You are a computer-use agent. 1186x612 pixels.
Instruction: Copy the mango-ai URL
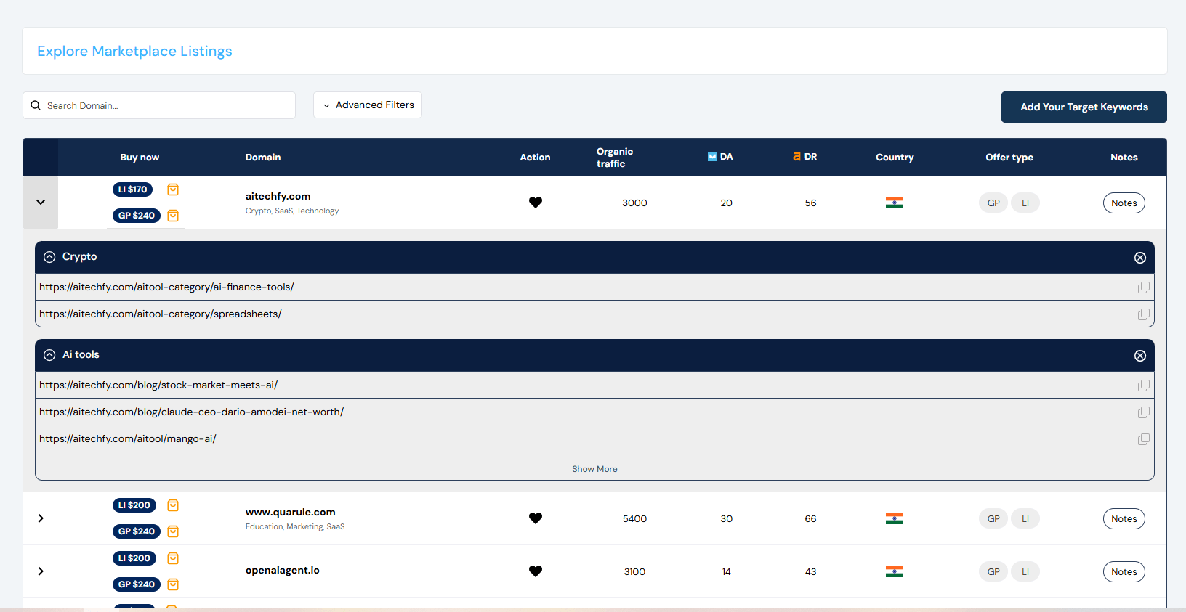[1143, 439]
